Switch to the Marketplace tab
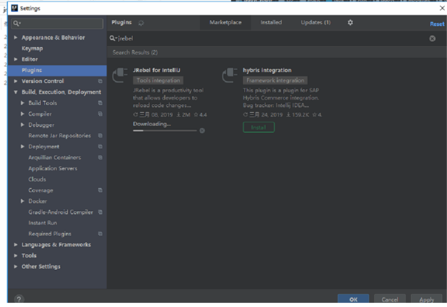 point(226,23)
